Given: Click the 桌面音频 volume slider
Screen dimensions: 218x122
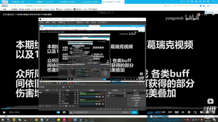Looking at the screenshot, I should click(x=89, y=104).
